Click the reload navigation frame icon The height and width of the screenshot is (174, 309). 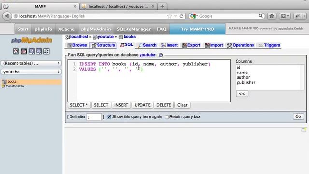46,52
